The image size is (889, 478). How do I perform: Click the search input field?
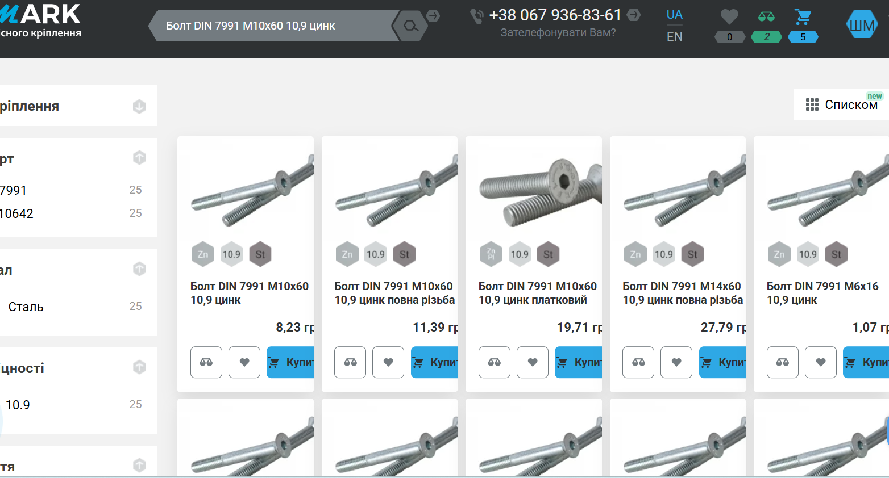[276, 26]
